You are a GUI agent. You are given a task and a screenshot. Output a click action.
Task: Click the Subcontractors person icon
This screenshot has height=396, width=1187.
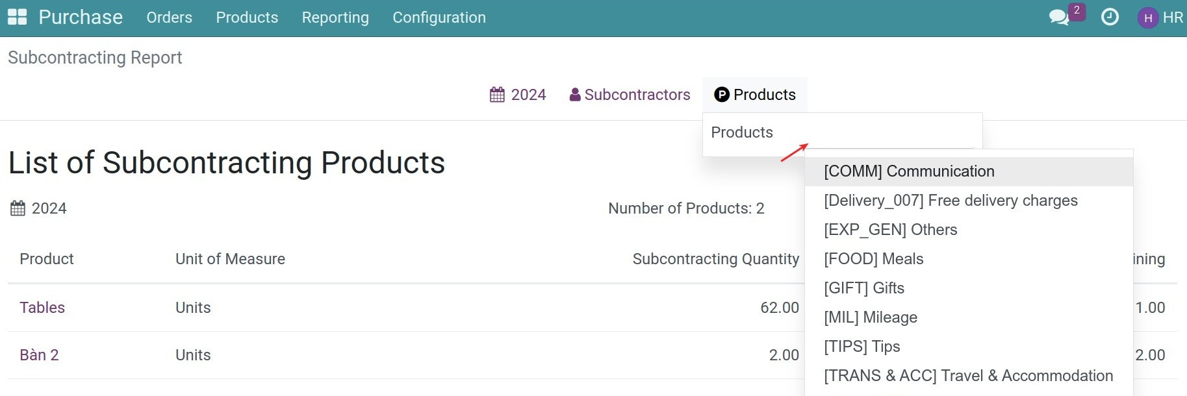coord(575,95)
